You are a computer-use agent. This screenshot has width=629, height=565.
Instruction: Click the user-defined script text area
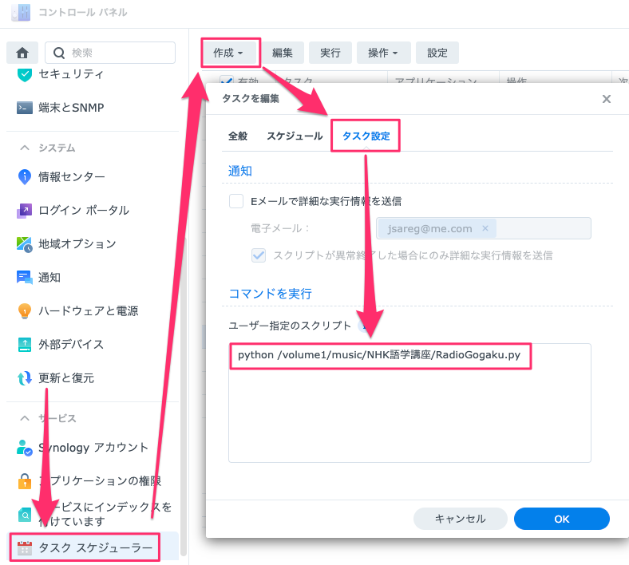pyautogui.click(x=409, y=415)
